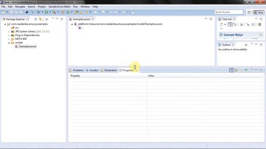Open the File menu
The image size is (266, 149).
[x=3, y=7]
